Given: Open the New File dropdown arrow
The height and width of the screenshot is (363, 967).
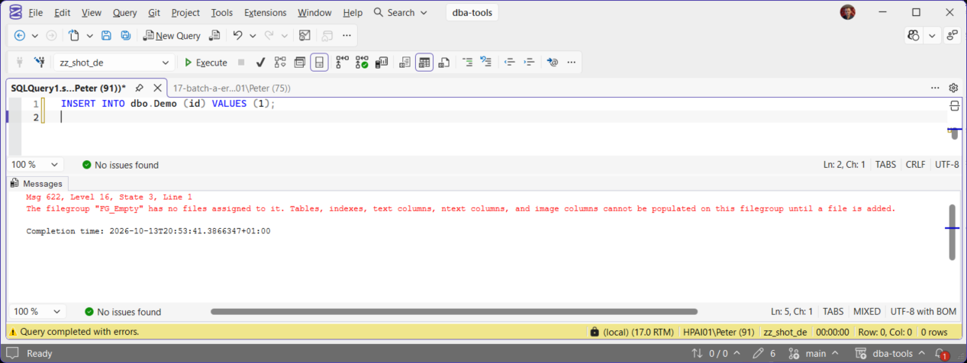Looking at the screenshot, I should click(x=89, y=35).
